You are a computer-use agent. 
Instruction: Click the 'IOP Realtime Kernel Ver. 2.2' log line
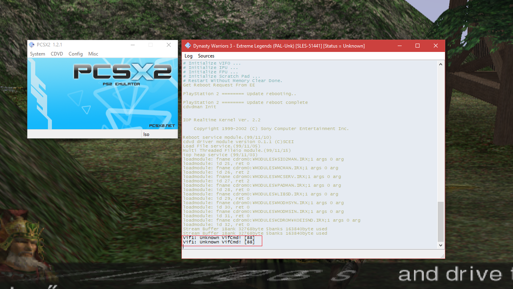pyautogui.click(x=221, y=120)
